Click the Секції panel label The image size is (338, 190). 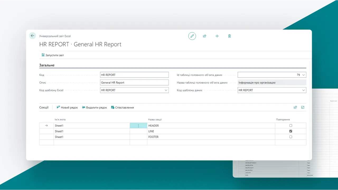pyautogui.click(x=44, y=107)
